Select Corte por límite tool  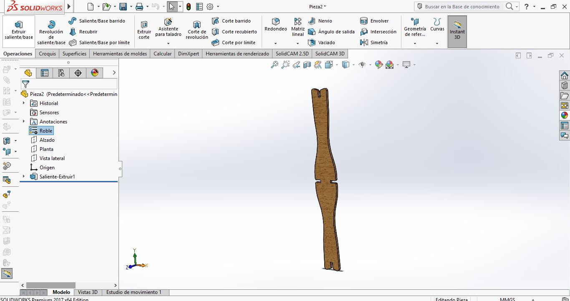pyautogui.click(x=233, y=43)
